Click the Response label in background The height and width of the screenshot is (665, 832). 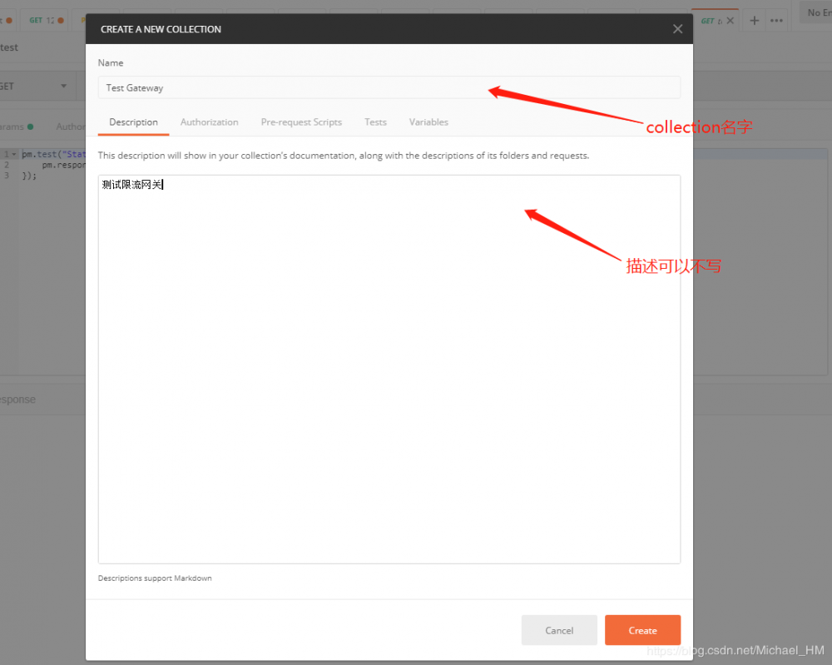coord(17,399)
